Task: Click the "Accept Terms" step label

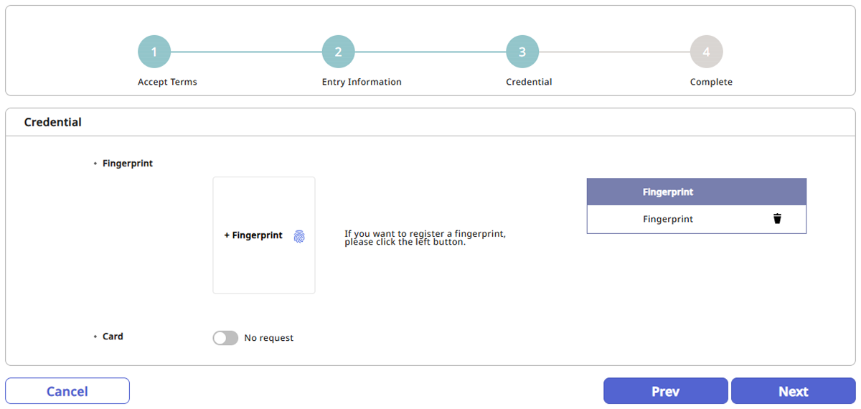Action: (x=167, y=82)
